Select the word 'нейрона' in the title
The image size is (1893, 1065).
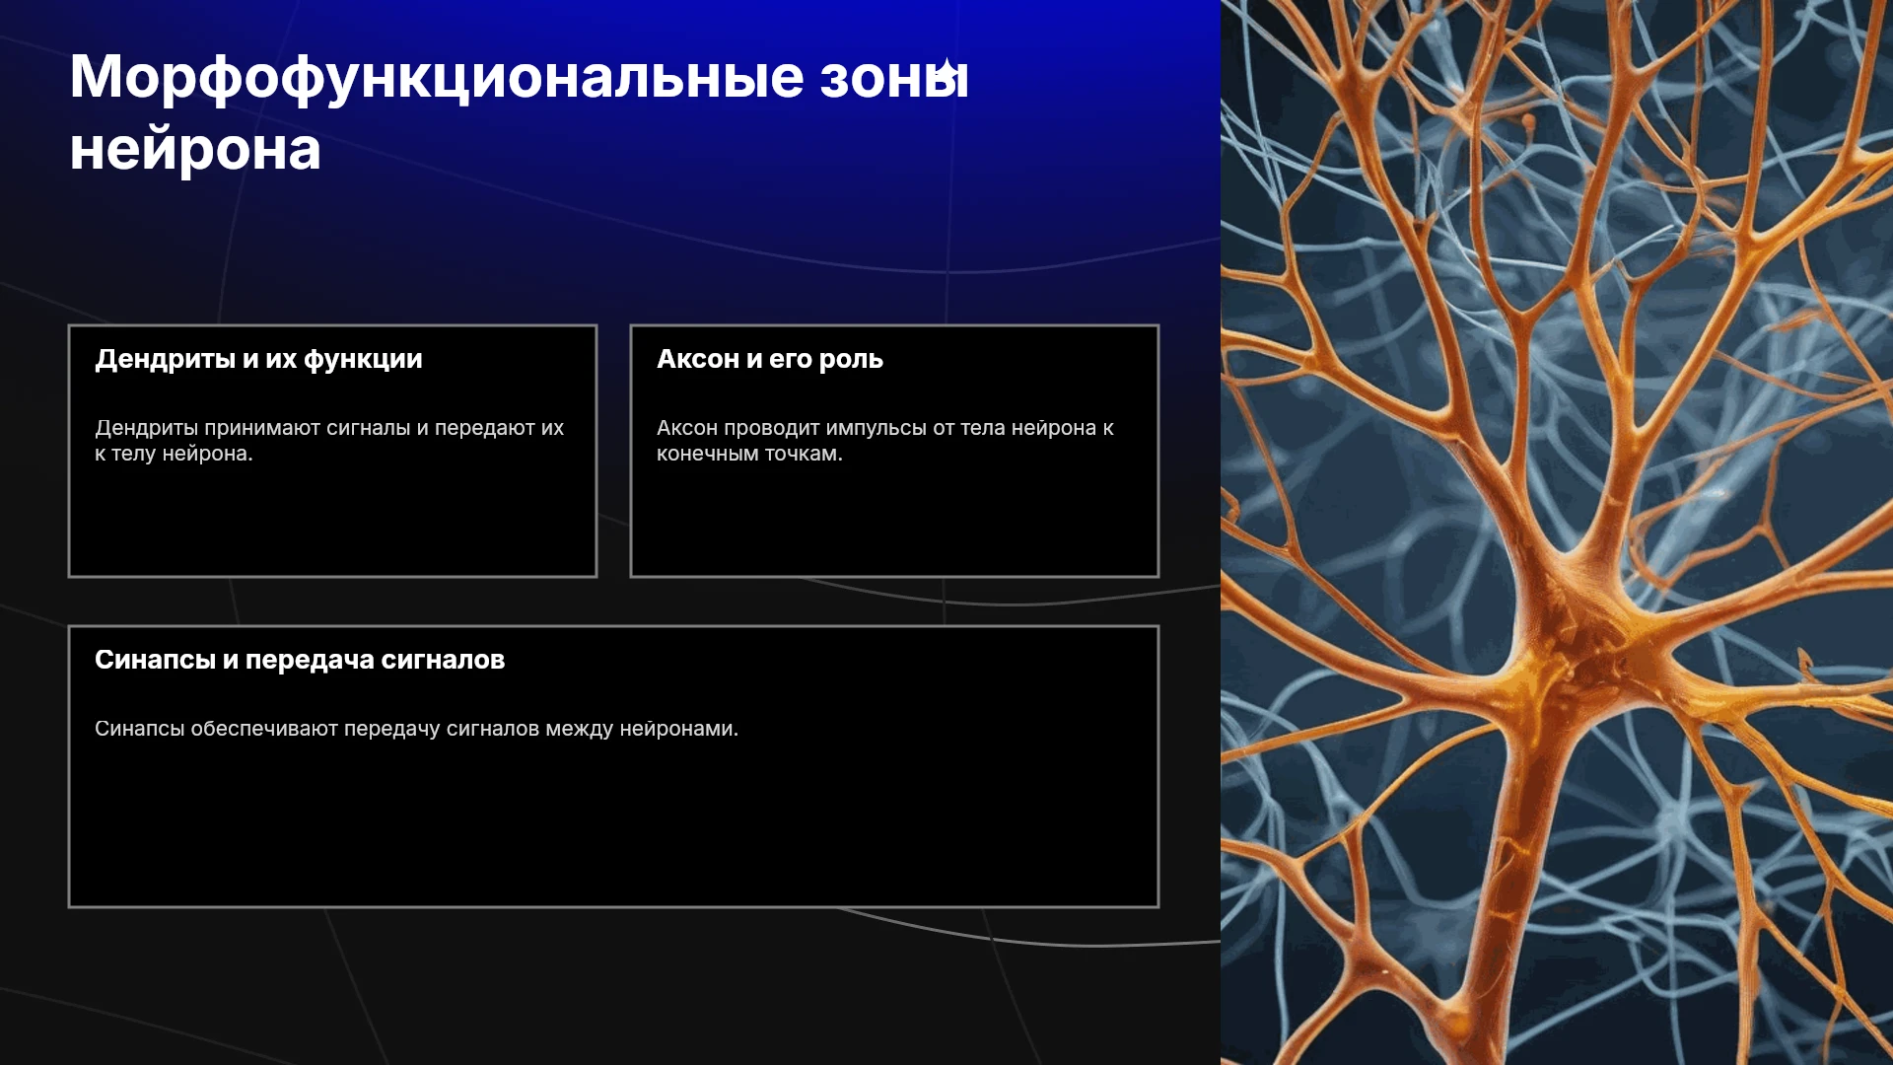tap(195, 150)
